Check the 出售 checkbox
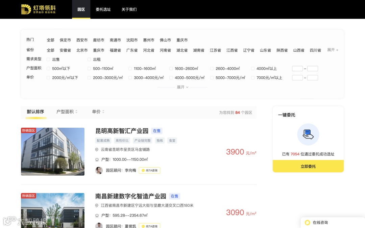The width and height of the screenshot is (365, 228). point(48,59)
